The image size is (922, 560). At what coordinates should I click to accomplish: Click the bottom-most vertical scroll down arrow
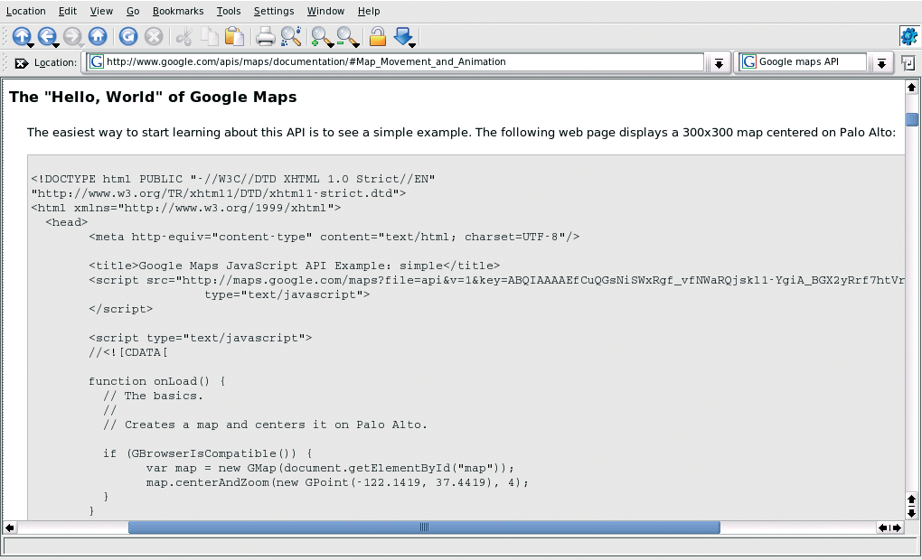point(911,513)
